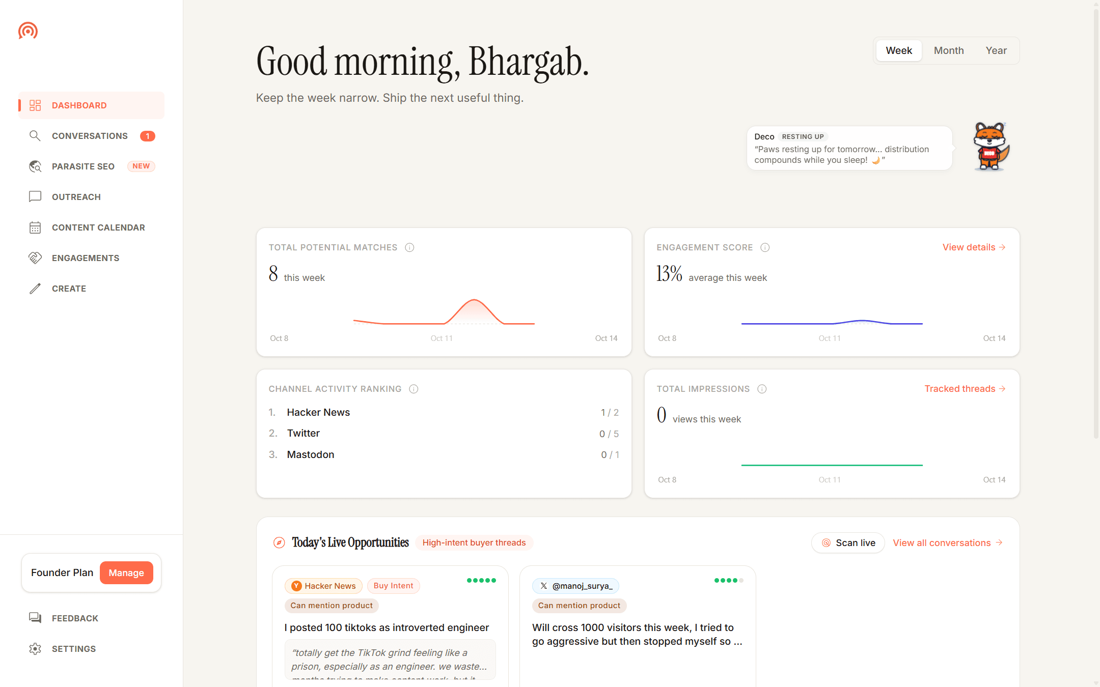Screen dimensions: 1100x687
Task: Click High-intent buyer threads pill
Action: [474, 542]
